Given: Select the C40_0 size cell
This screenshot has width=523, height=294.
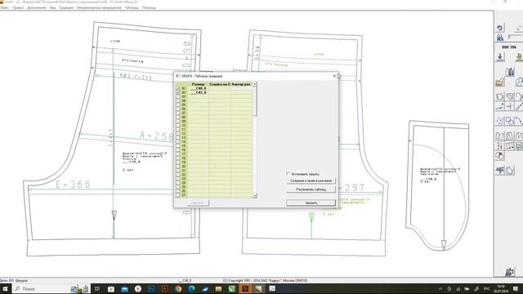Looking at the screenshot, I should [x=198, y=88].
